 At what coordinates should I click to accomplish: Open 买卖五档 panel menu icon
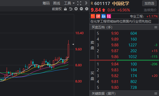156,27
